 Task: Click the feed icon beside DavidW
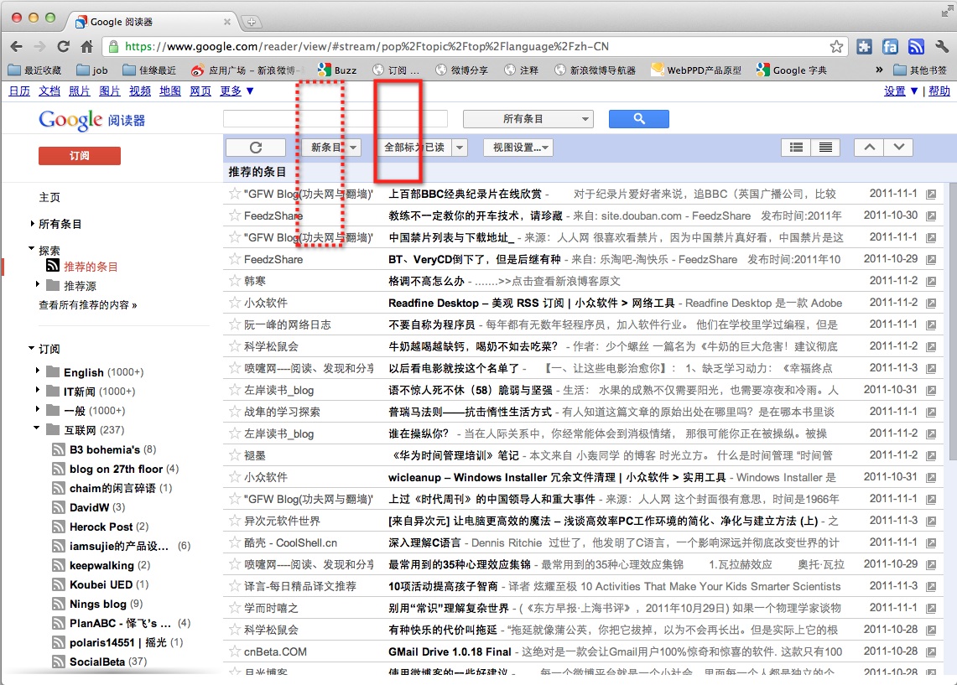pyautogui.click(x=59, y=507)
